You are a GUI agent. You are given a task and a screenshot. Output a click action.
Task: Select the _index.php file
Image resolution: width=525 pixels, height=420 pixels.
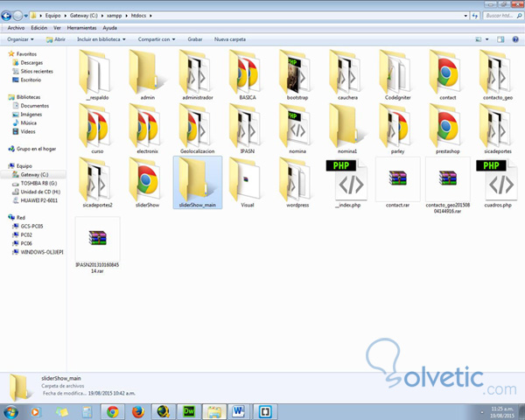coord(347,182)
